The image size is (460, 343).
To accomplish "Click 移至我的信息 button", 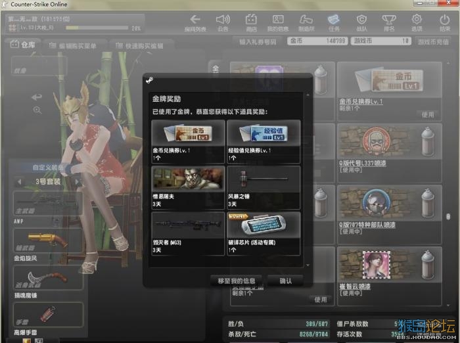I will click(236, 281).
